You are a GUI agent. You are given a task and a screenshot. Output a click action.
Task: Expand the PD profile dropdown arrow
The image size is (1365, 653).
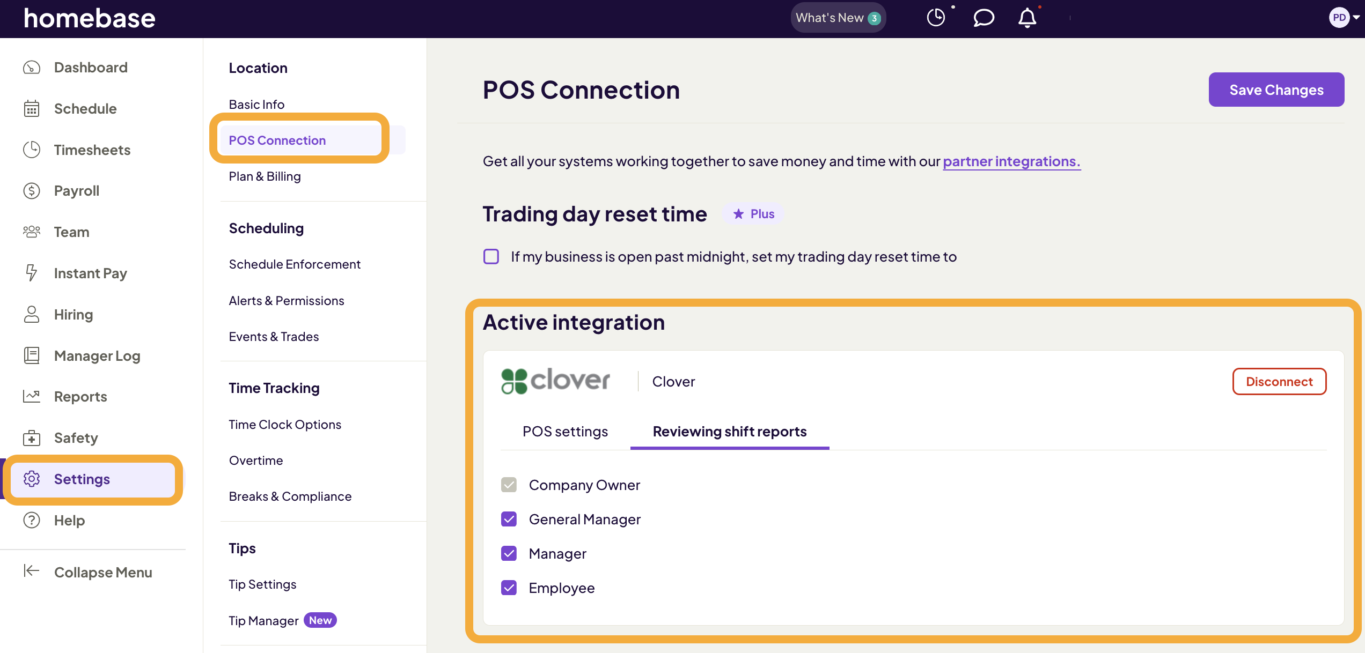click(1356, 18)
